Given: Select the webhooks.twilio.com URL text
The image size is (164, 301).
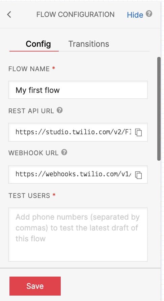Looking at the screenshot, I should pyautogui.click(x=74, y=174).
